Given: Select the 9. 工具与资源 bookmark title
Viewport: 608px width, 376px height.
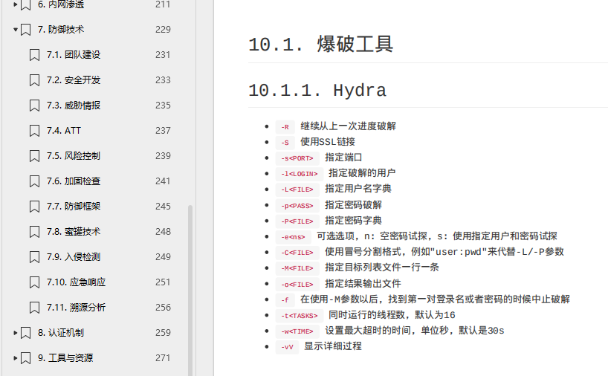Looking at the screenshot, I should point(65,357).
